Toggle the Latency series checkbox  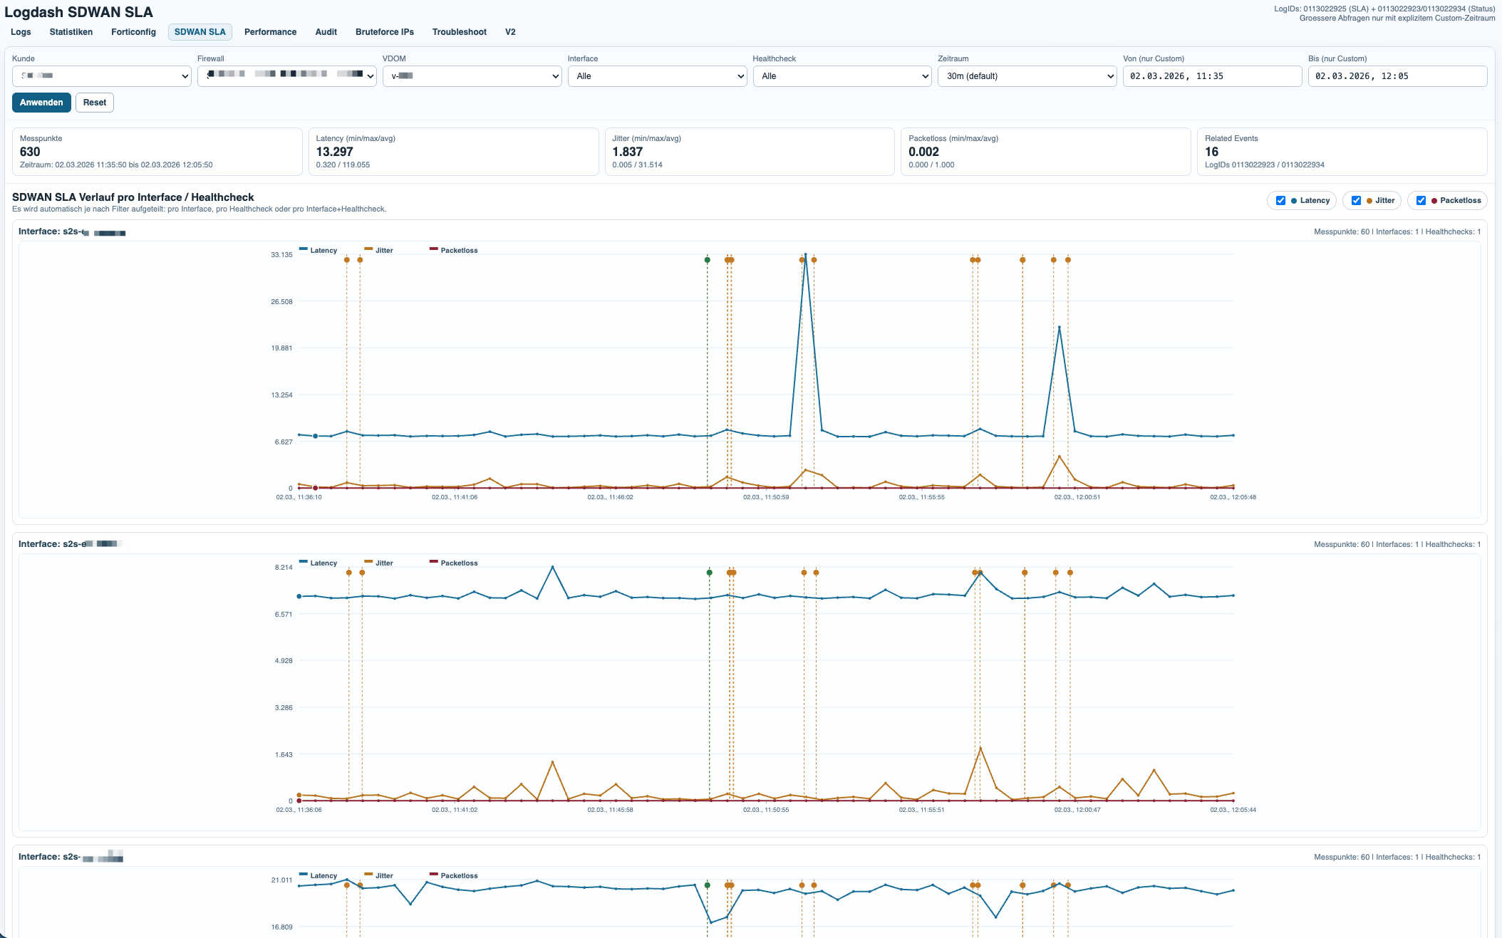[1280, 201]
